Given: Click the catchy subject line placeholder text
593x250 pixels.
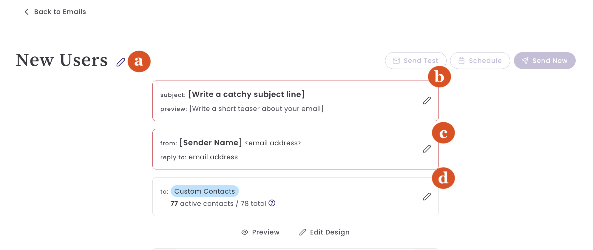Looking at the screenshot, I should point(246,94).
